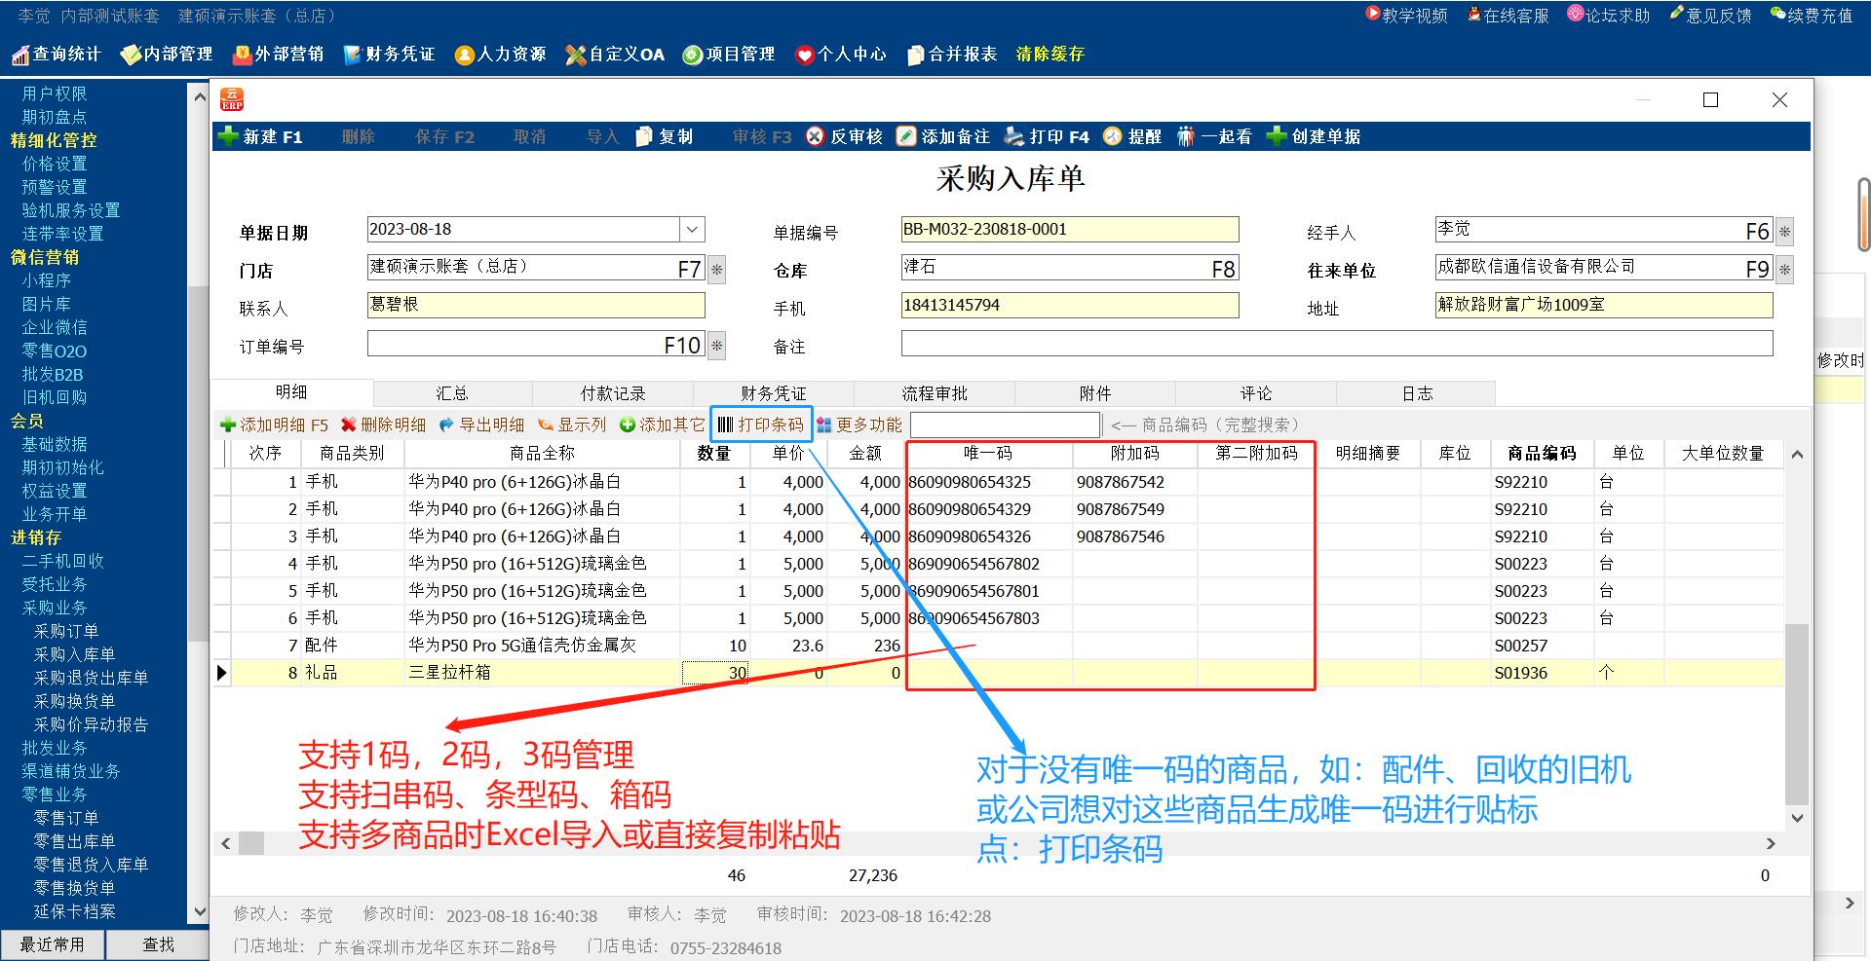Click the 查找 button at bottom left
1871x961 pixels.
click(158, 944)
